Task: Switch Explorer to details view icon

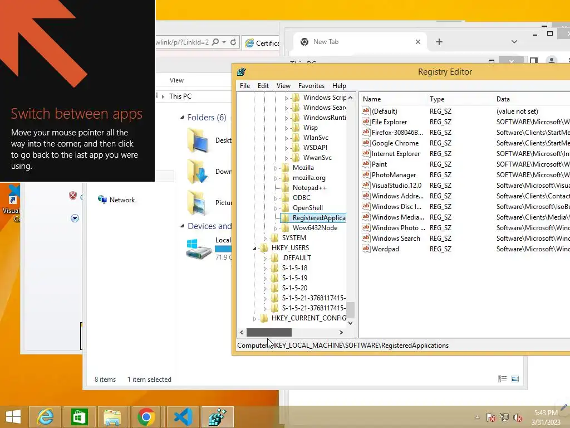Action: point(503,379)
